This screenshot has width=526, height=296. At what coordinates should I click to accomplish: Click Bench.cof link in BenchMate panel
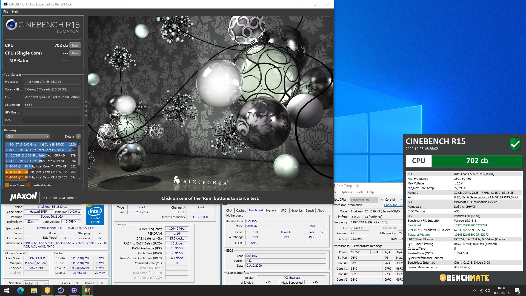click(x=414, y=225)
